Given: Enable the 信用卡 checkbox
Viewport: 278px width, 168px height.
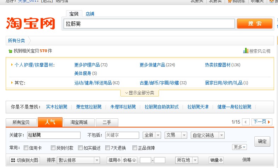Looking at the screenshot, I should point(26,148).
